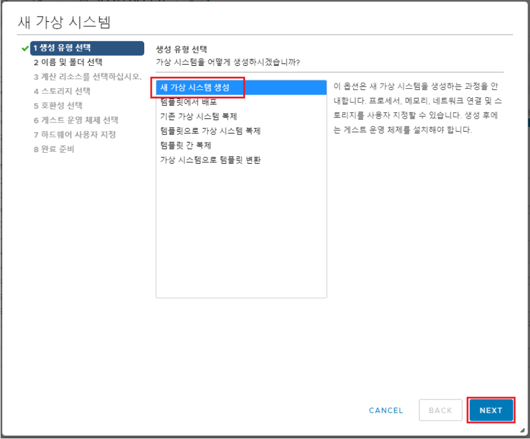Choose '기존 가상 시스템 복제' option
The height and width of the screenshot is (439, 530).
coord(242,117)
